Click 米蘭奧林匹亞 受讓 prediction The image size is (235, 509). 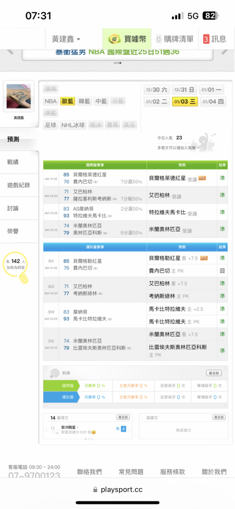tap(170, 230)
